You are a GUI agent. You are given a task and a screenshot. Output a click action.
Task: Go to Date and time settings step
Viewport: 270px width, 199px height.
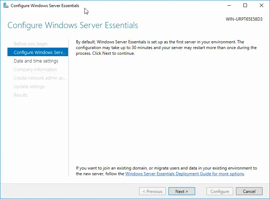pos(36,61)
